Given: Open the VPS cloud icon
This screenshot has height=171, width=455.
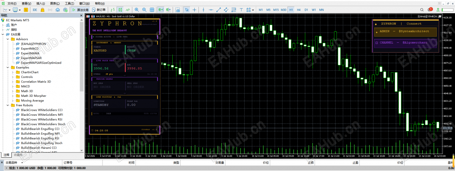Looking at the screenshot, I should [x=57, y=9].
